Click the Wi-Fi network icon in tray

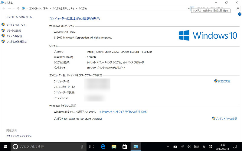[182, 146]
